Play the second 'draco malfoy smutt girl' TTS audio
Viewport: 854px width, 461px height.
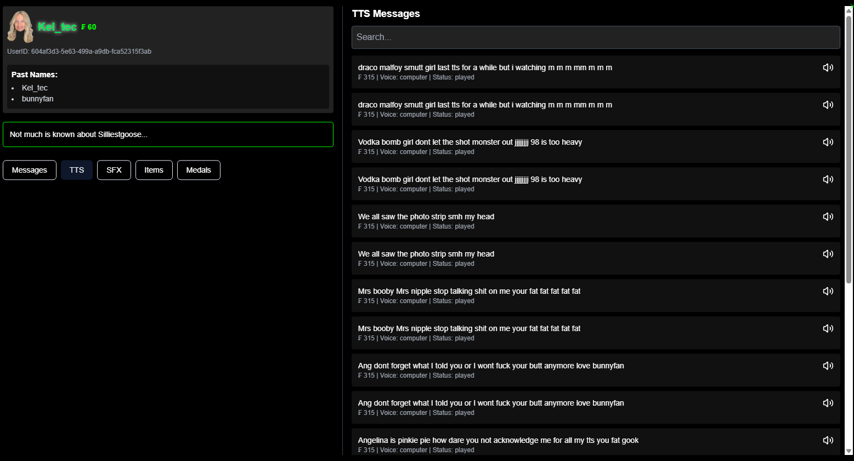click(x=828, y=105)
